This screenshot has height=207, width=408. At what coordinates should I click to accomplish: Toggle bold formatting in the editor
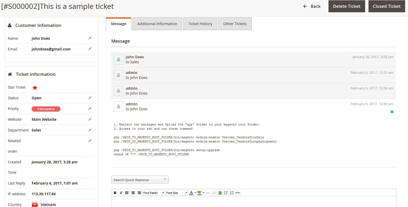[115, 193]
